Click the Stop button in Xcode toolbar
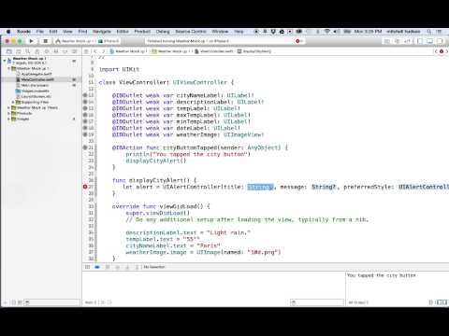The height and width of the screenshot is (336, 449). point(45,41)
